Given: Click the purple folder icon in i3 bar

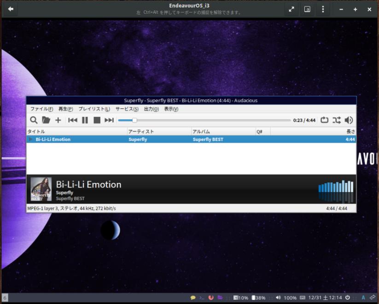Looking at the screenshot, I should 220,298.
